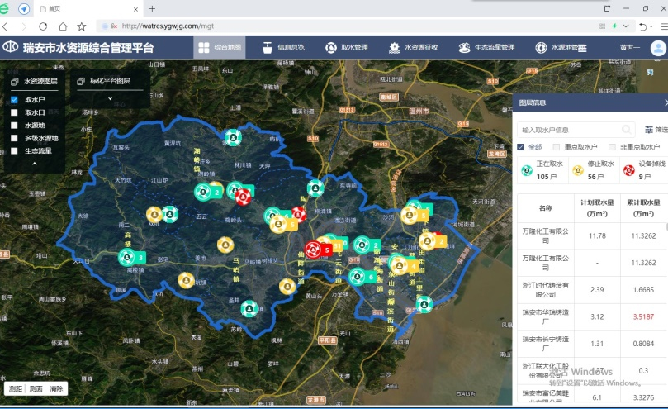Uncheck the 取水户 layer checkbox
Viewport: 668px width, 409px height.
14,99
